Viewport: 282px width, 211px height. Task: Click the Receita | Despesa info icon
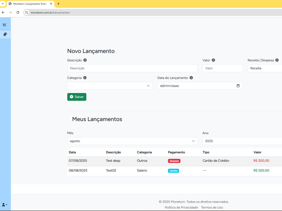[x=277, y=60]
